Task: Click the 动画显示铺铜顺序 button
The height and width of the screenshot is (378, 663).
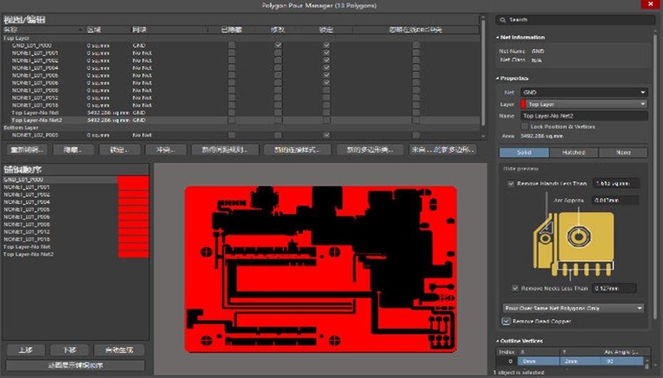Action: pyautogui.click(x=76, y=365)
